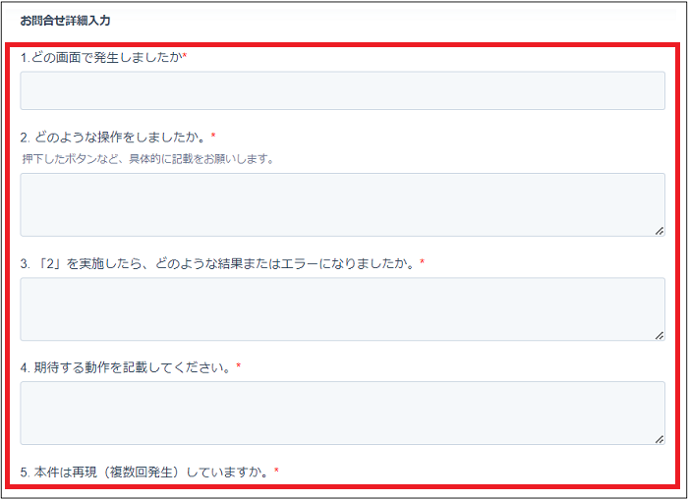Click the label 1.どの画面で発生しましたか

(x=100, y=58)
